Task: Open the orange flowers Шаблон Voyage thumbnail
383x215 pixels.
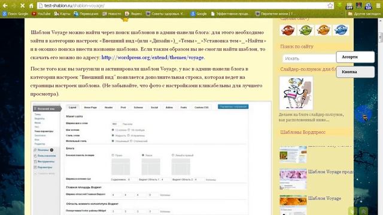Action: coord(293,205)
